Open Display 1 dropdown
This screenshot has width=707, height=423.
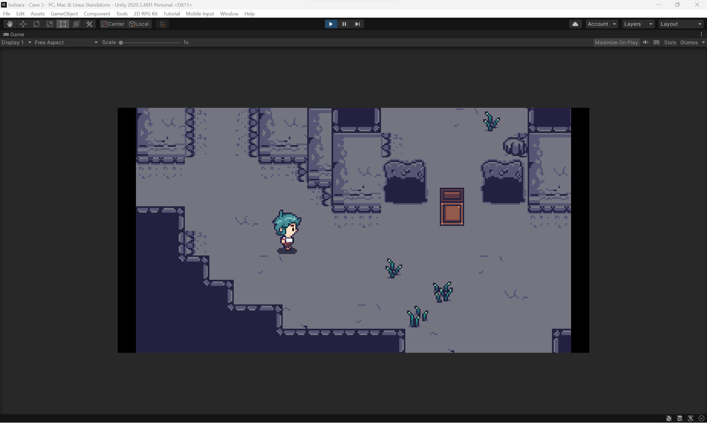point(16,43)
